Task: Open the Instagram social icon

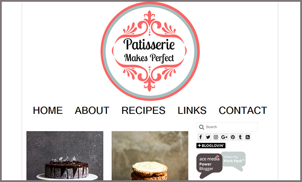Action: click(216, 137)
